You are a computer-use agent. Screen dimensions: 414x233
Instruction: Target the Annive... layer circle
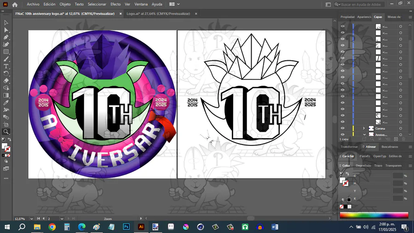coord(401,135)
